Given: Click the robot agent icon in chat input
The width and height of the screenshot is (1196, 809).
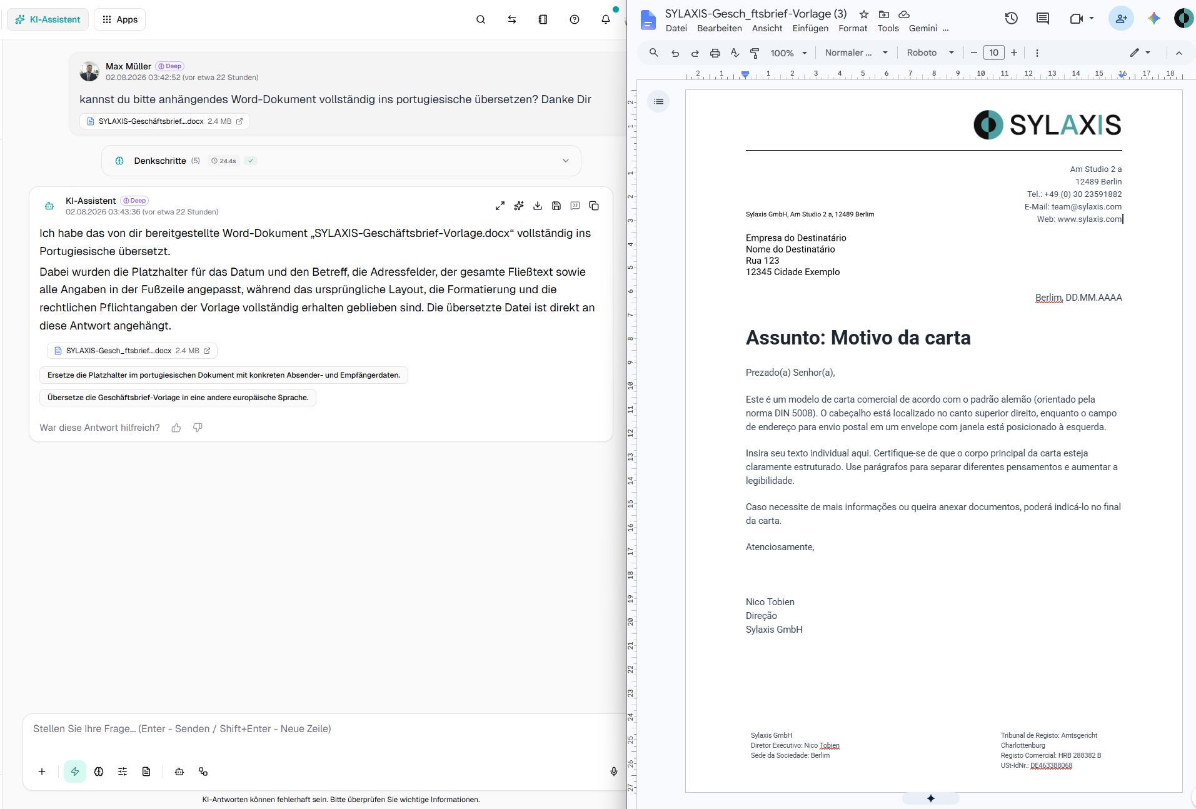Looking at the screenshot, I should (x=179, y=771).
